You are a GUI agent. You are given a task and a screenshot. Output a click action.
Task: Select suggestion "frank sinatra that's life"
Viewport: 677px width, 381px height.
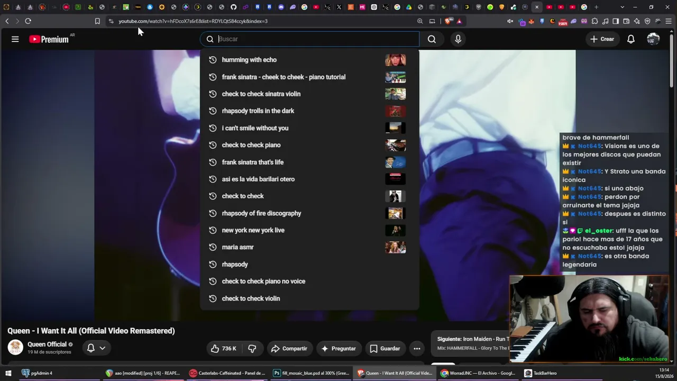pyautogui.click(x=309, y=162)
